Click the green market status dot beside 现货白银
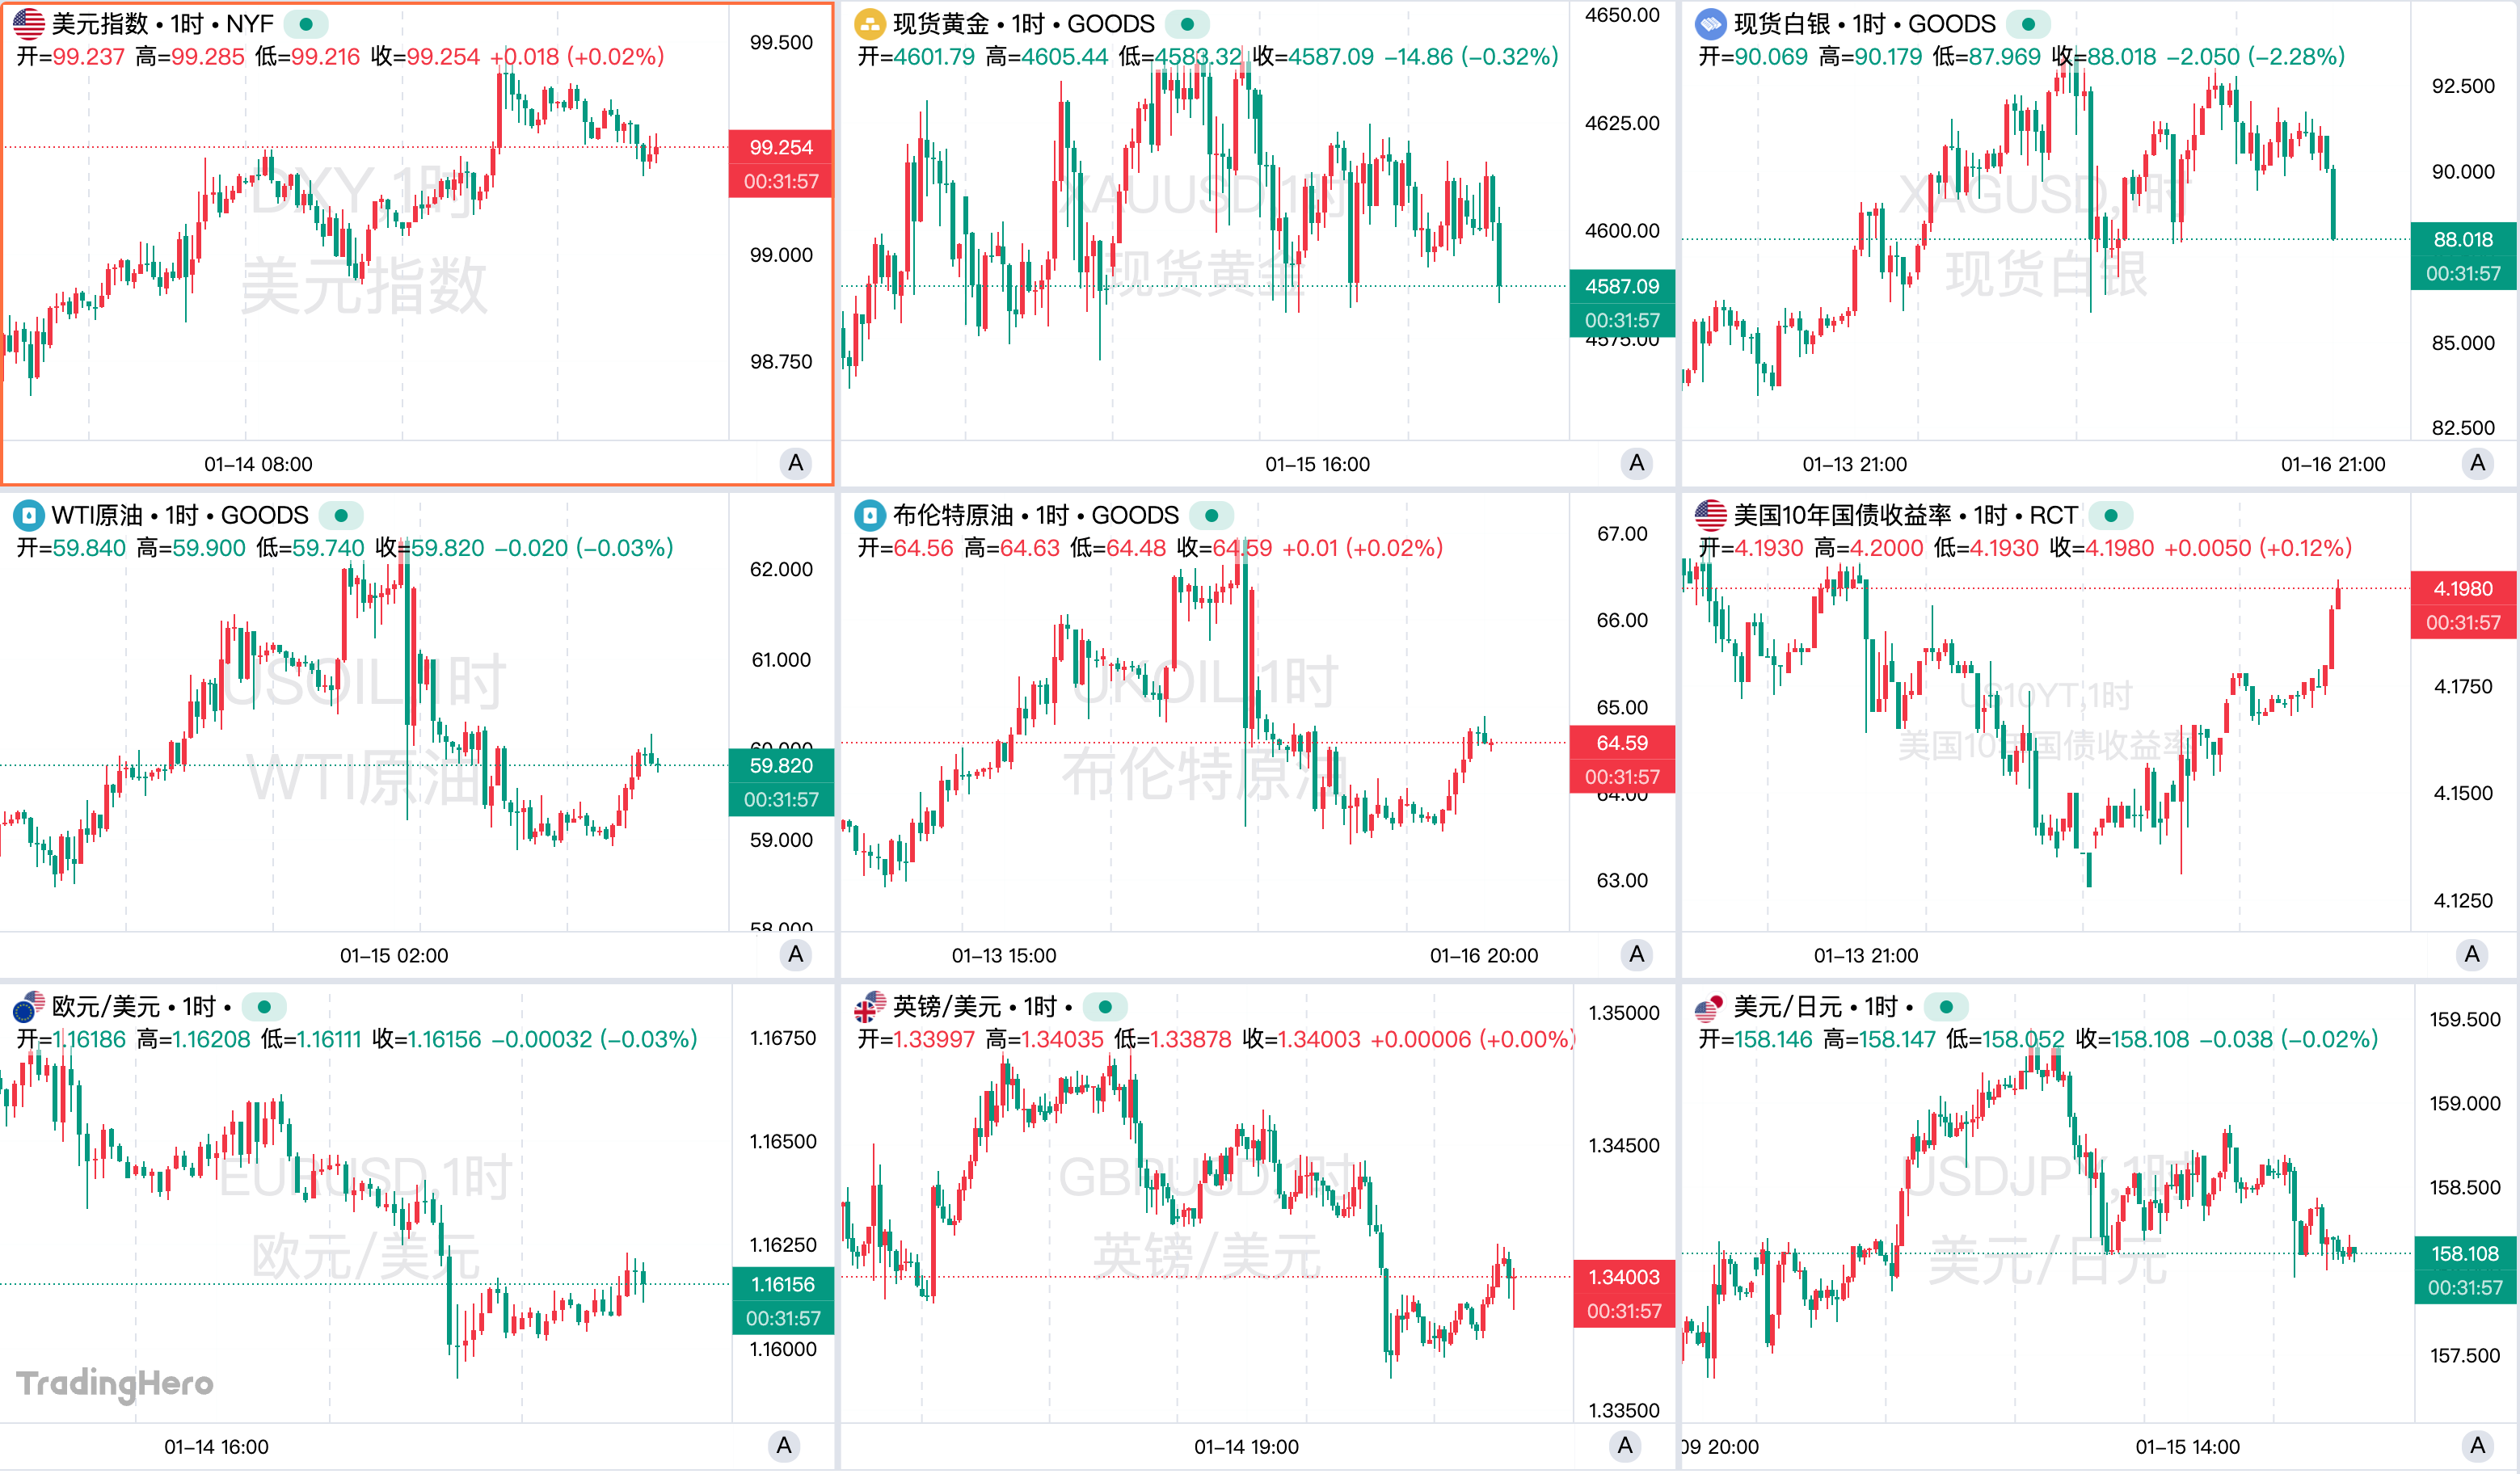 click(x=2027, y=24)
